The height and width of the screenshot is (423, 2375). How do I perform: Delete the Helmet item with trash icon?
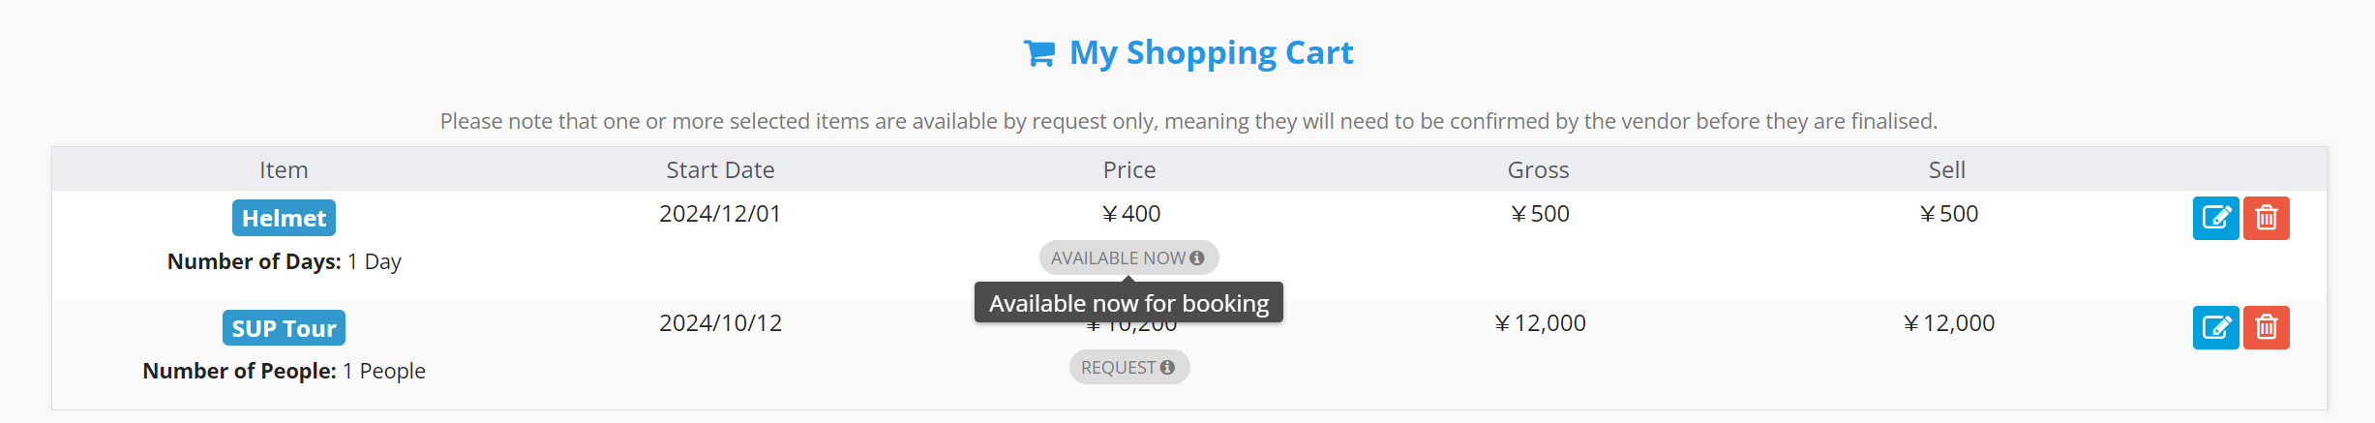pyautogui.click(x=2266, y=218)
